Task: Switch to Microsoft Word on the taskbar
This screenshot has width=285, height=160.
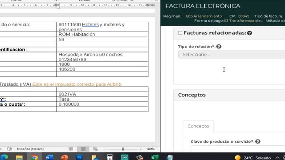Action: pyautogui.click(x=49, y=157)
